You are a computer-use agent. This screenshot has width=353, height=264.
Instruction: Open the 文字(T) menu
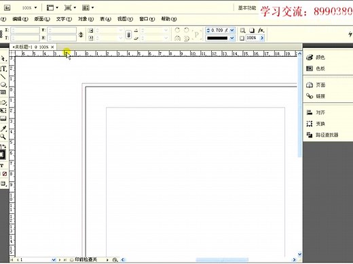(64, 19)
